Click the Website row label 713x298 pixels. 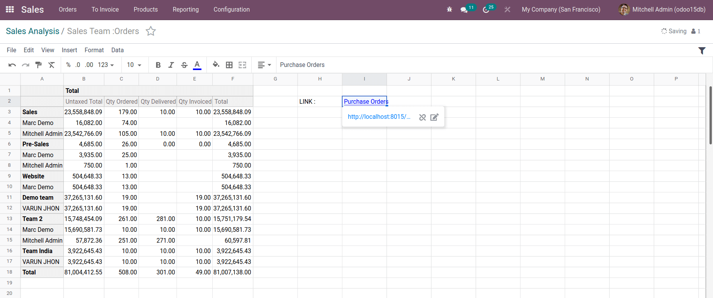click(42, 176)
